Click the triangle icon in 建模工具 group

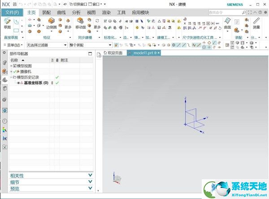pyautogui.click(x=159, y=21)
